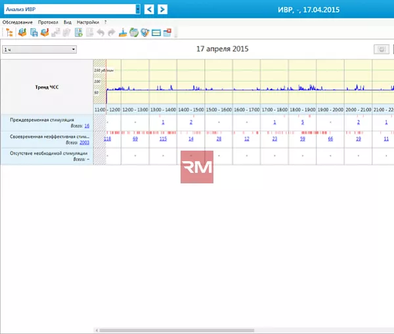Open 59 events link for 18:00-19:00
The image size is (394, 334).
point(303,139)
